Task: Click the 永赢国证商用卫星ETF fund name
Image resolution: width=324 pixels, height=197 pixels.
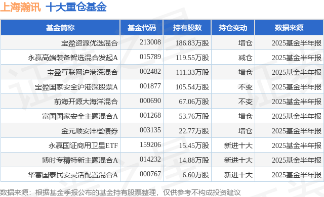Action: [x=83, y=145]
